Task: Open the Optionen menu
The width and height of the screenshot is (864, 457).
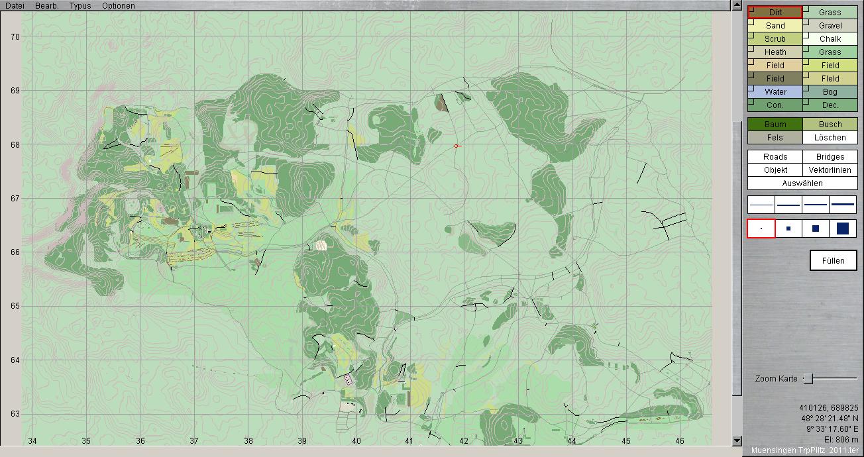Action: point(119,6)
